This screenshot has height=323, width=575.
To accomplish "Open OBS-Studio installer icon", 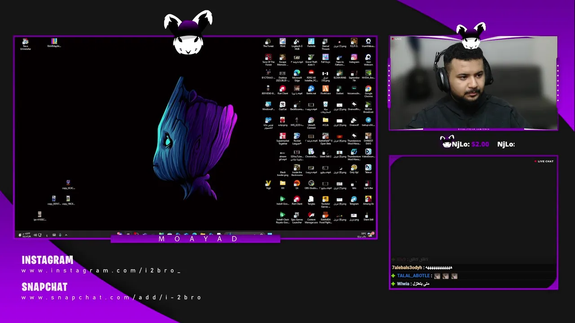I will (x=311, y=184).
